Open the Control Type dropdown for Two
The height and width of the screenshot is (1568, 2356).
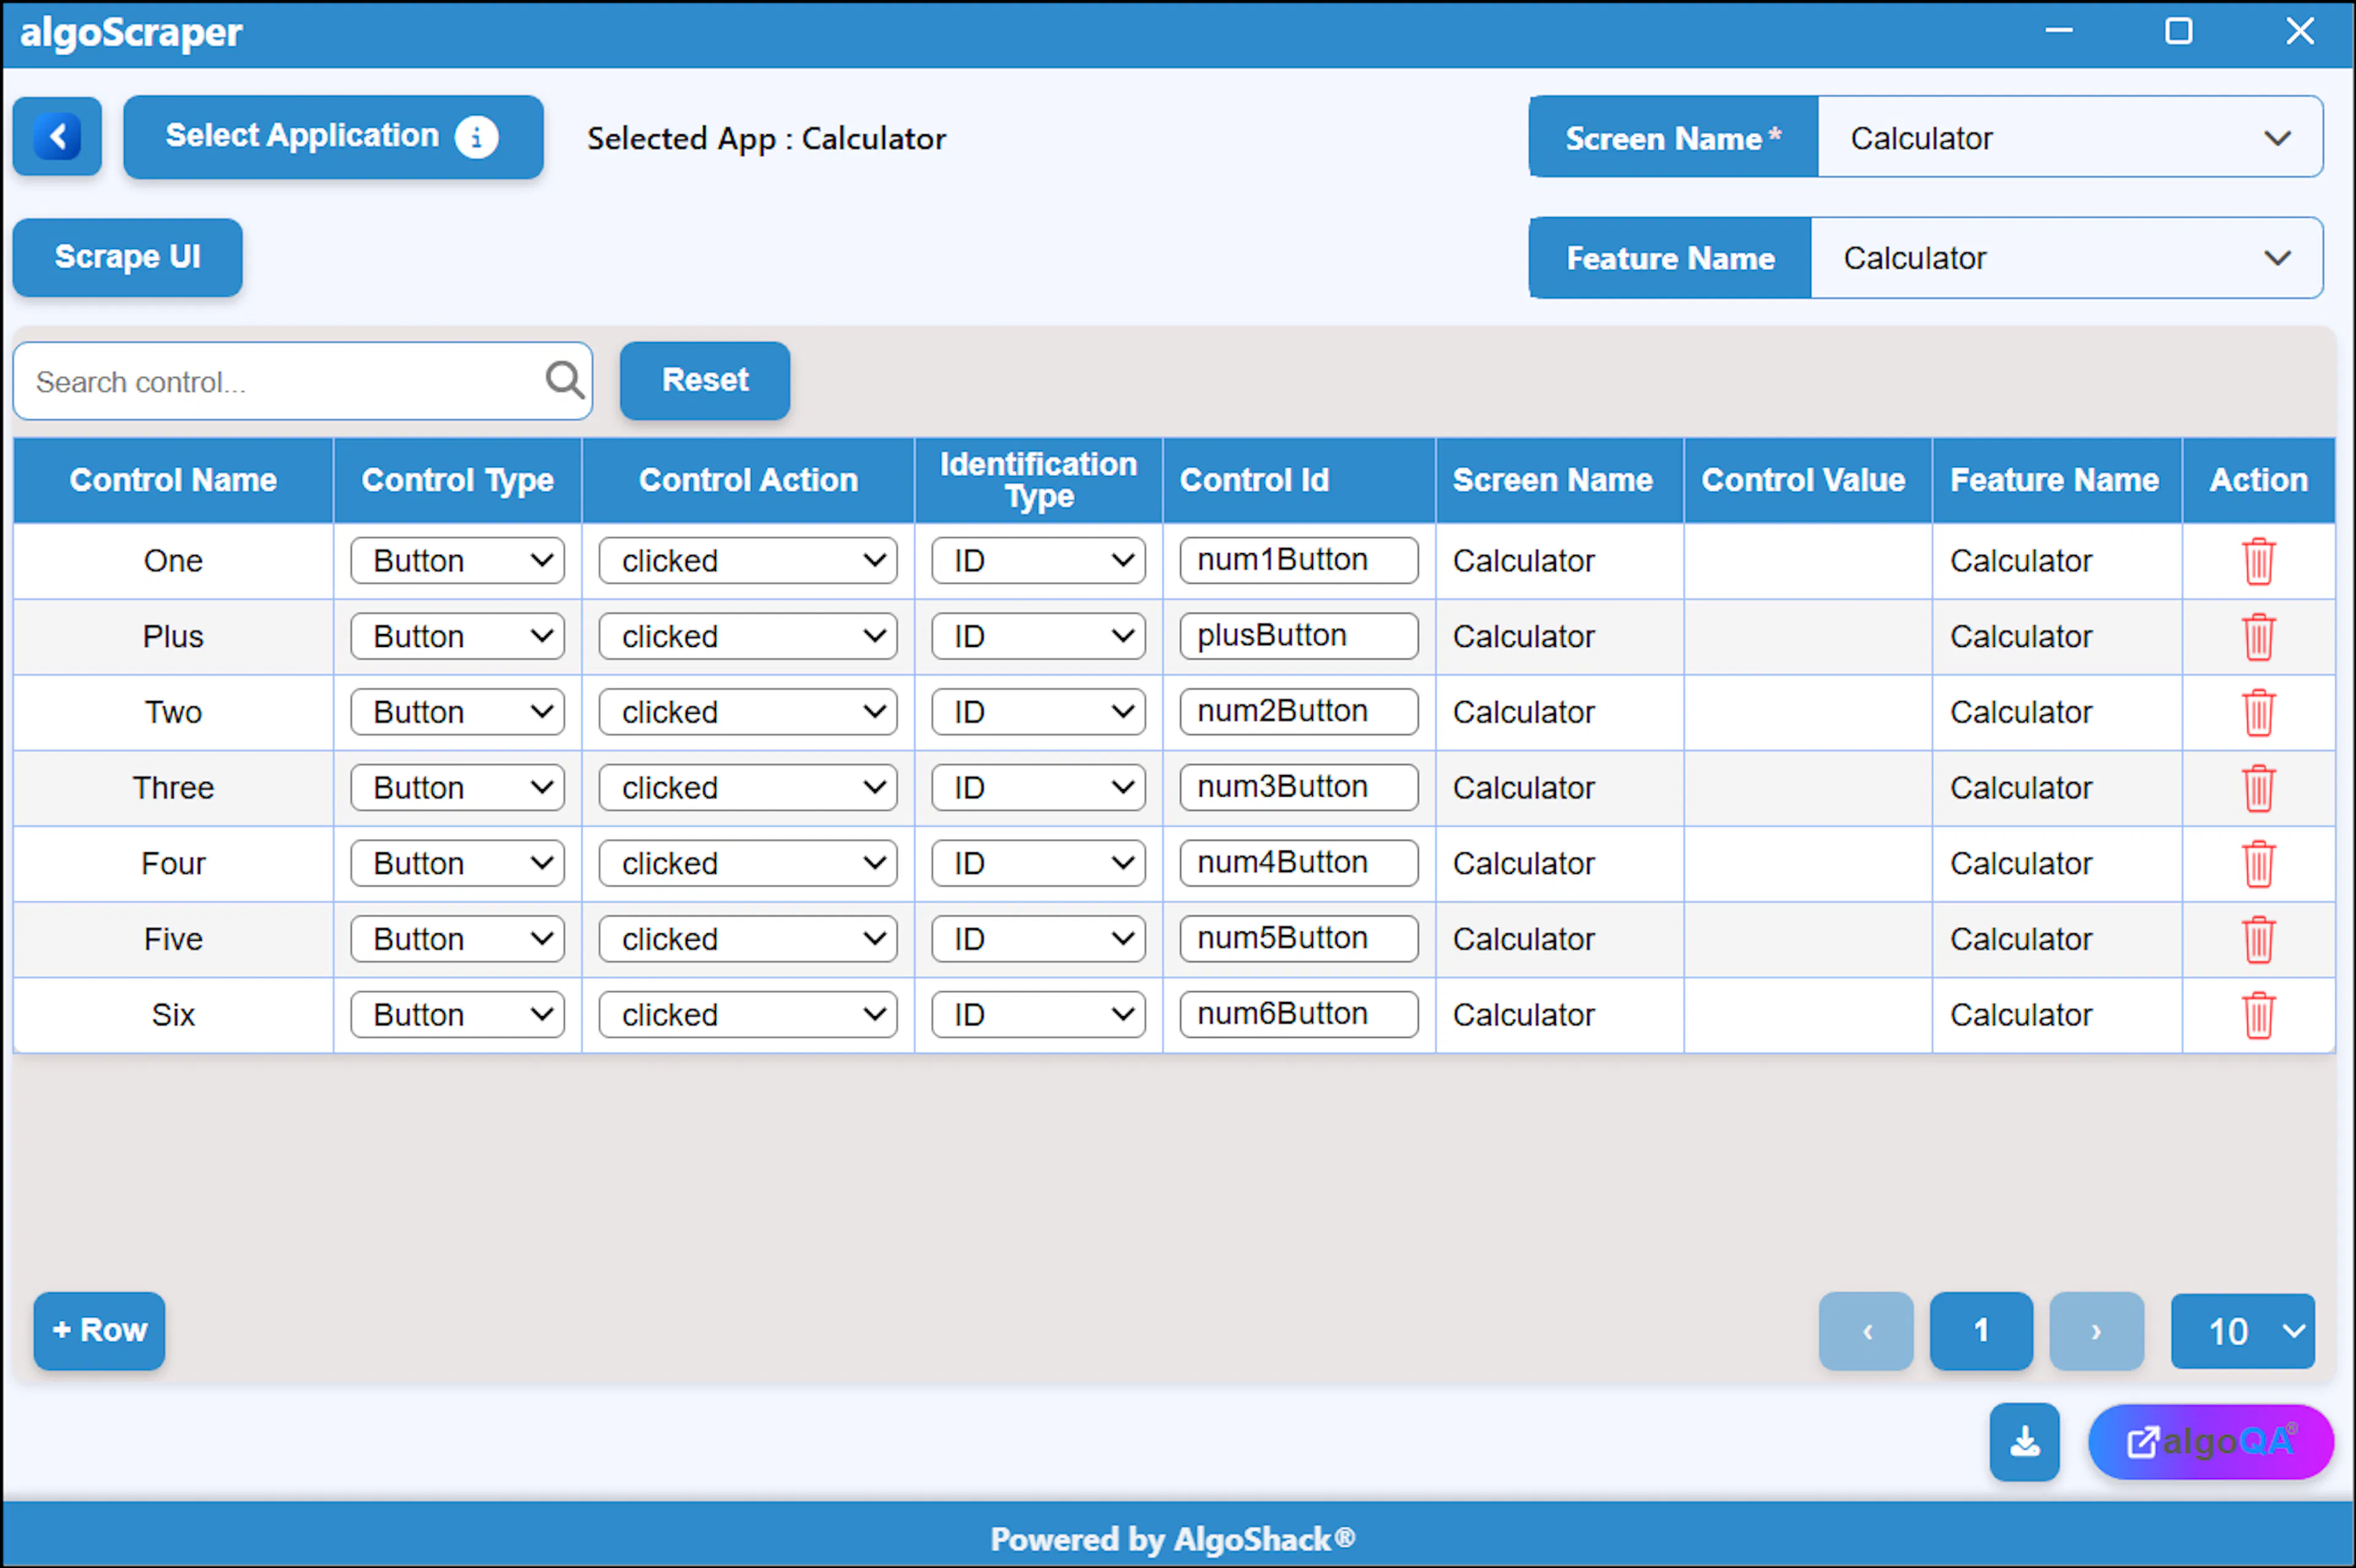(457, 712)
